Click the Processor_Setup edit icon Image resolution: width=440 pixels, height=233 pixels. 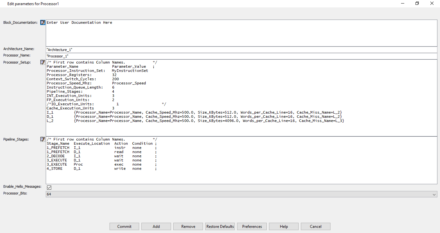[43, 62]
